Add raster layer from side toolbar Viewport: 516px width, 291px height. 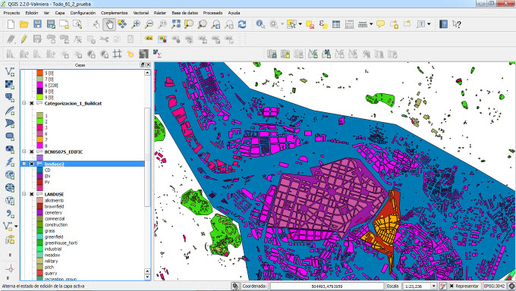(10, 84)
